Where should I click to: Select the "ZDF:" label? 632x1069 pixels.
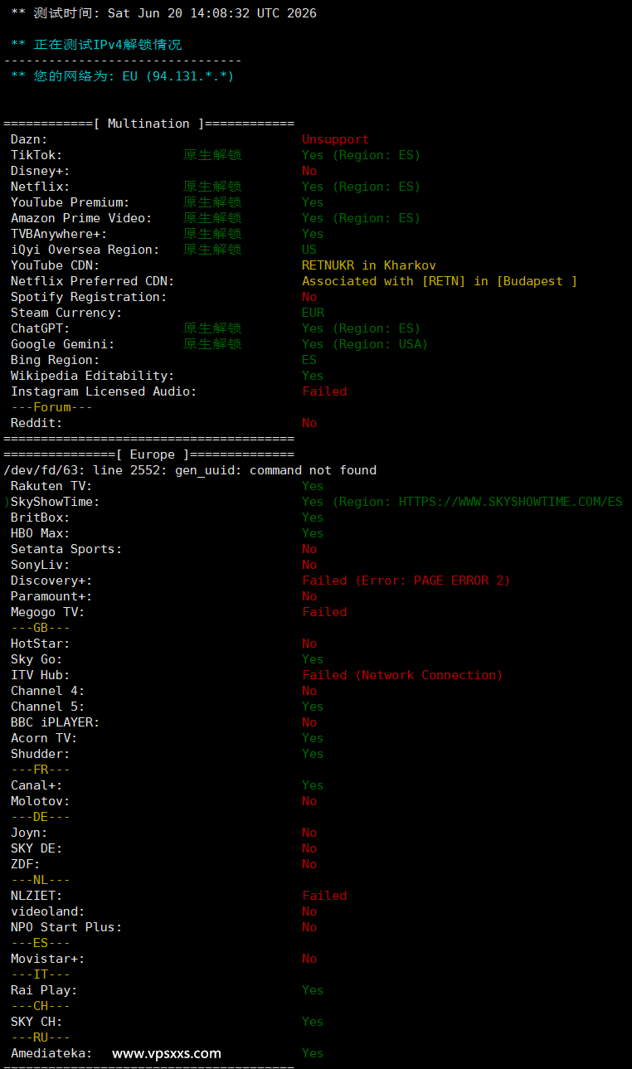point(26,864)
